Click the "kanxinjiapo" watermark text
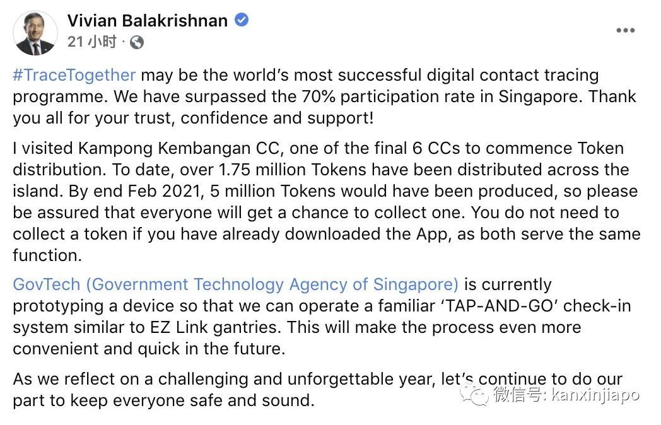Viewport: 661px width, 425px height. click(596, 395)
